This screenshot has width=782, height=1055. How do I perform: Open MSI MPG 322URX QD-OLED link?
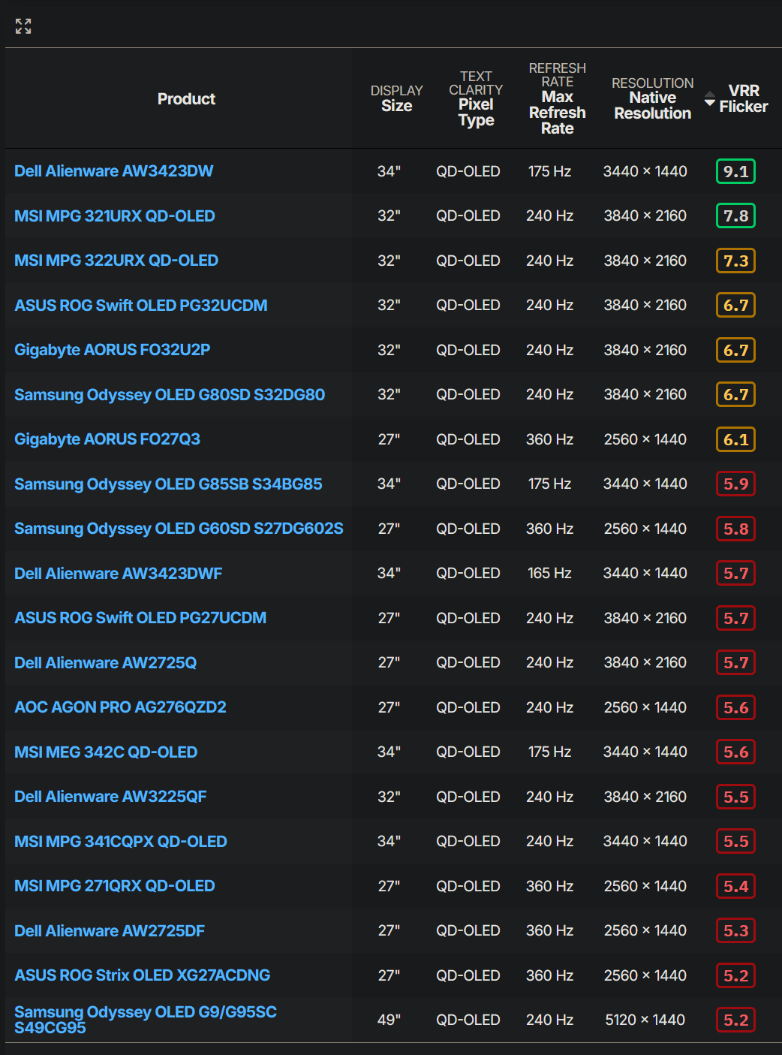[116, 261]
